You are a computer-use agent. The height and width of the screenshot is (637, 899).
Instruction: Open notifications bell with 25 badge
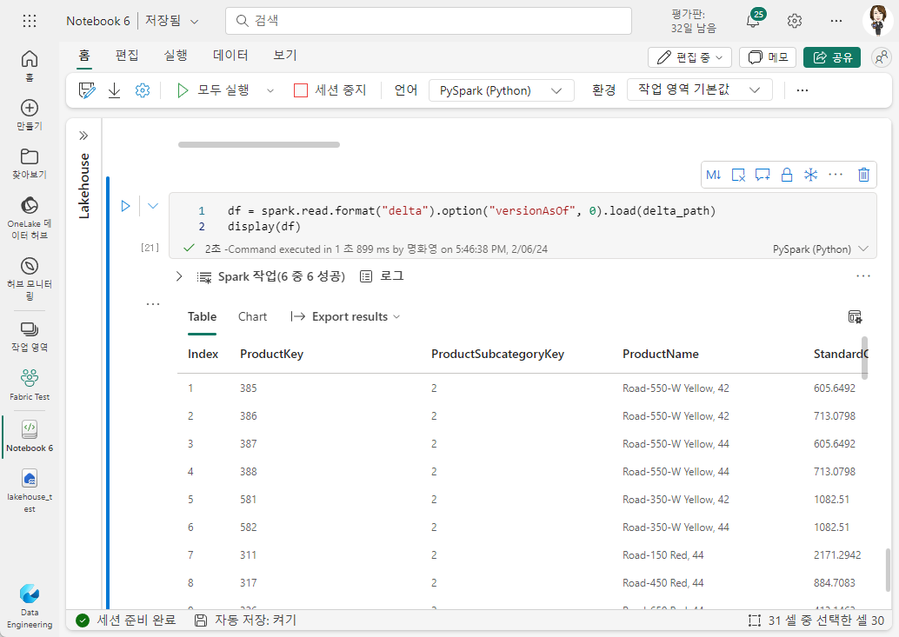(x=755, y=19)
